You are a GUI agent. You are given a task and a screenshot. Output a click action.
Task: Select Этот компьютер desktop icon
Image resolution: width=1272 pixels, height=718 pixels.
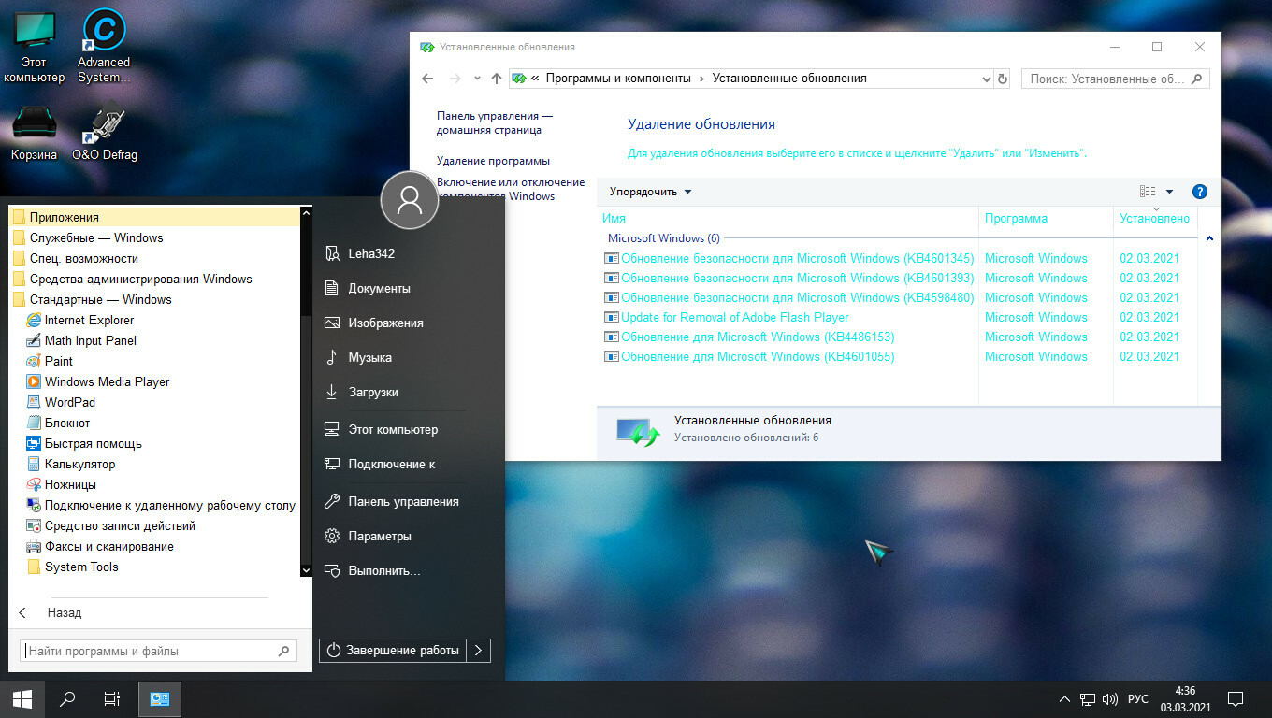(x=35, y=47)
